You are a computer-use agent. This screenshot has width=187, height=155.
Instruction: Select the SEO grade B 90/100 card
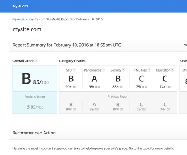71,79
